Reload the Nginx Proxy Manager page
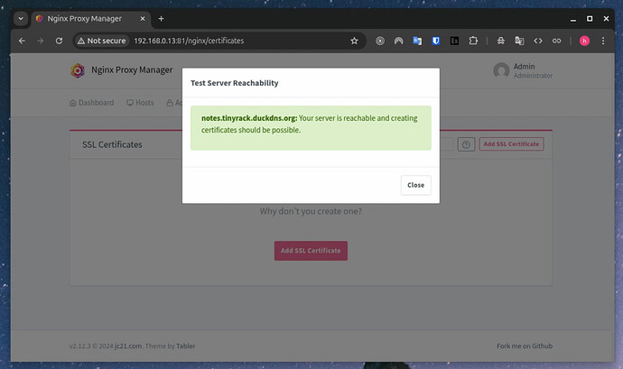Screen dimensions: 623x369 59,41
